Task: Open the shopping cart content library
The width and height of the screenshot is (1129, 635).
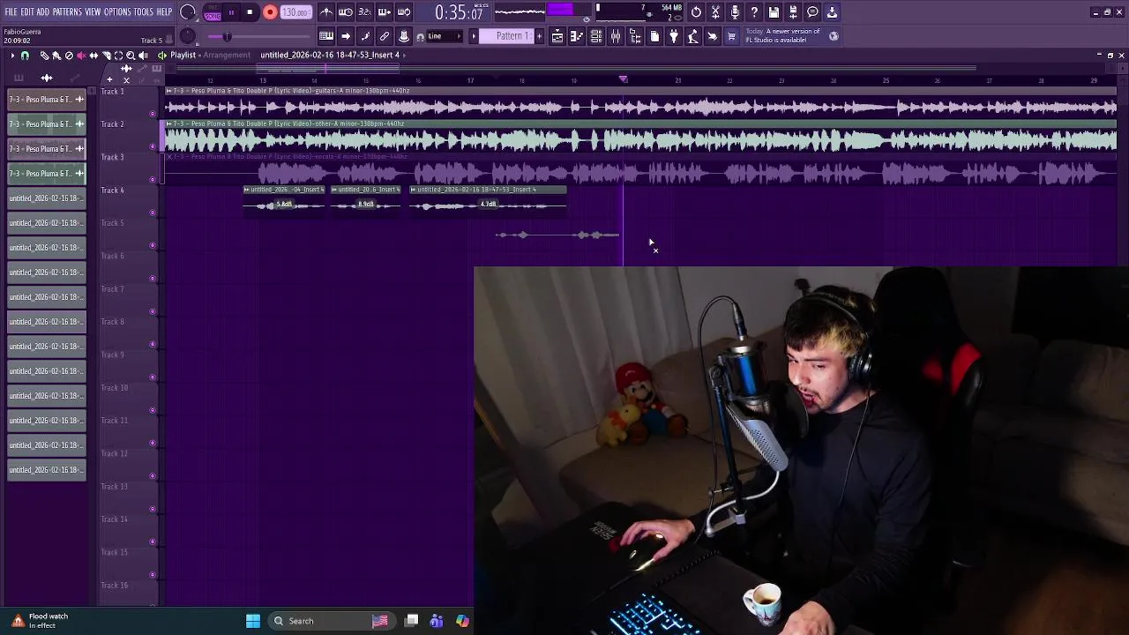Action: pos(731,36)
